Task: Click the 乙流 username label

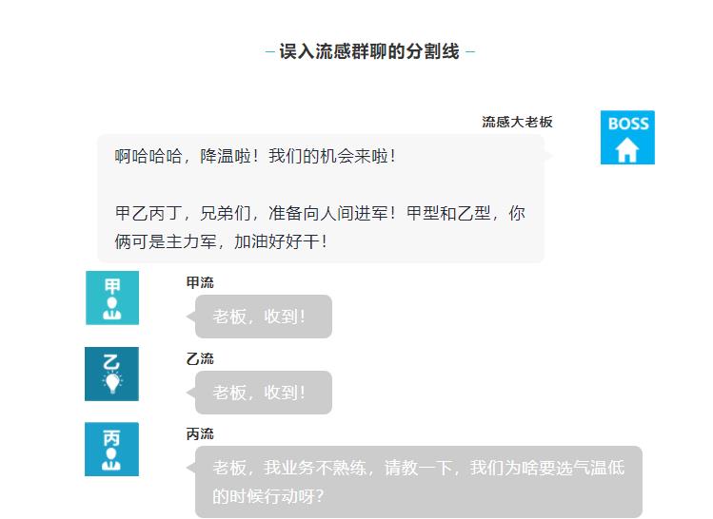Action: point(200,358)
